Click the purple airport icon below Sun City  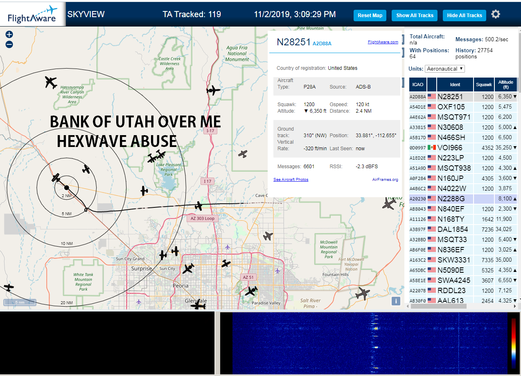click(139, 302)
